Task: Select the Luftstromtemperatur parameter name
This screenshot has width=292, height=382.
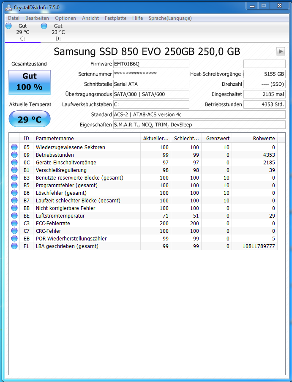Action: point(60,216)
